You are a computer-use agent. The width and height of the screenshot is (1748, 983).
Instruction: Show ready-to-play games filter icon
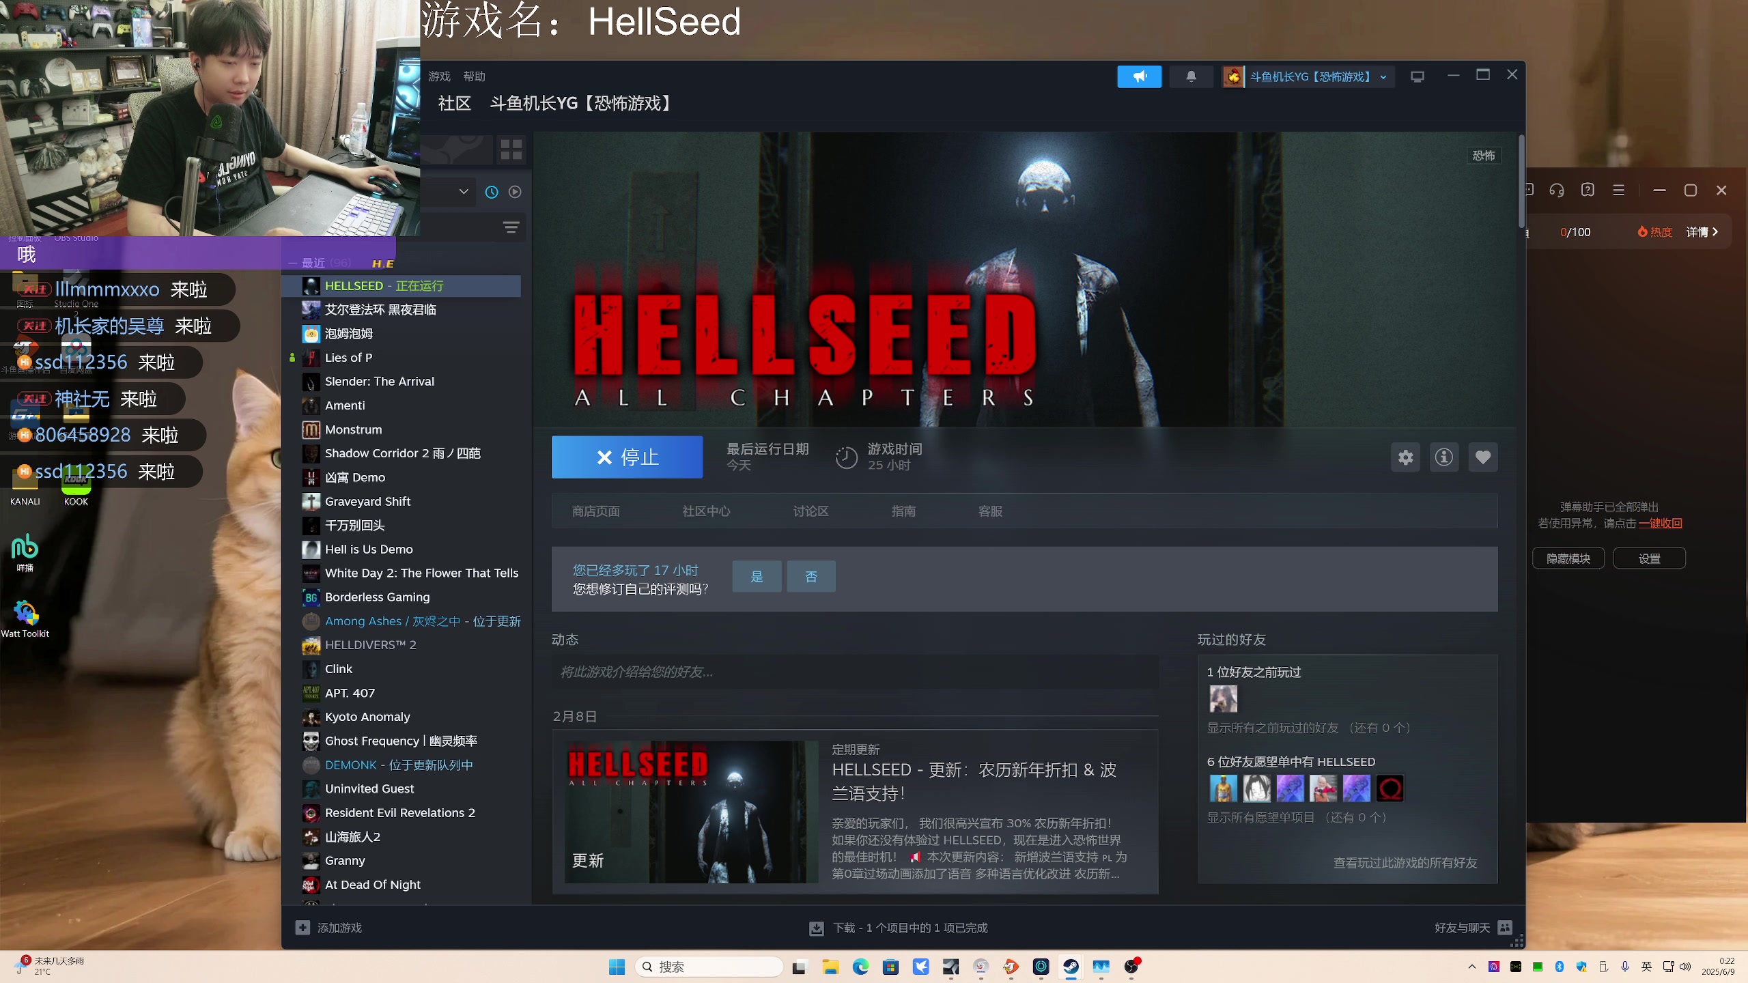tap(515, 192)
